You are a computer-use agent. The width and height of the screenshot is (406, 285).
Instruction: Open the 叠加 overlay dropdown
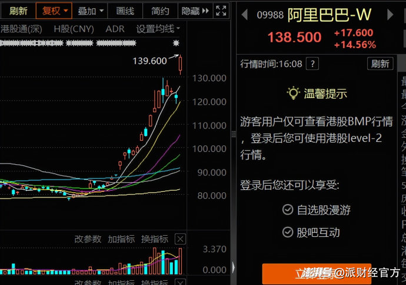point(91,11)
